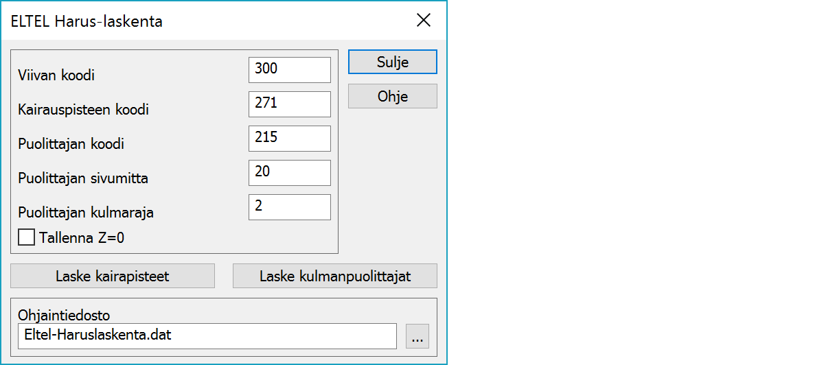The image size is (824, 365).
Task: Focus the Puolittajan kulmaraja value box
Action: 289,207
